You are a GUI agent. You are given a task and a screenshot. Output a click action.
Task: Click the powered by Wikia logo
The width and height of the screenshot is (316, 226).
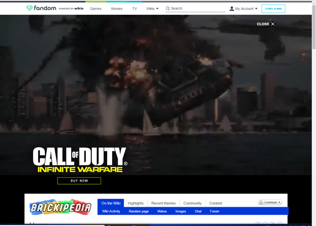click(x=71, y=8)
